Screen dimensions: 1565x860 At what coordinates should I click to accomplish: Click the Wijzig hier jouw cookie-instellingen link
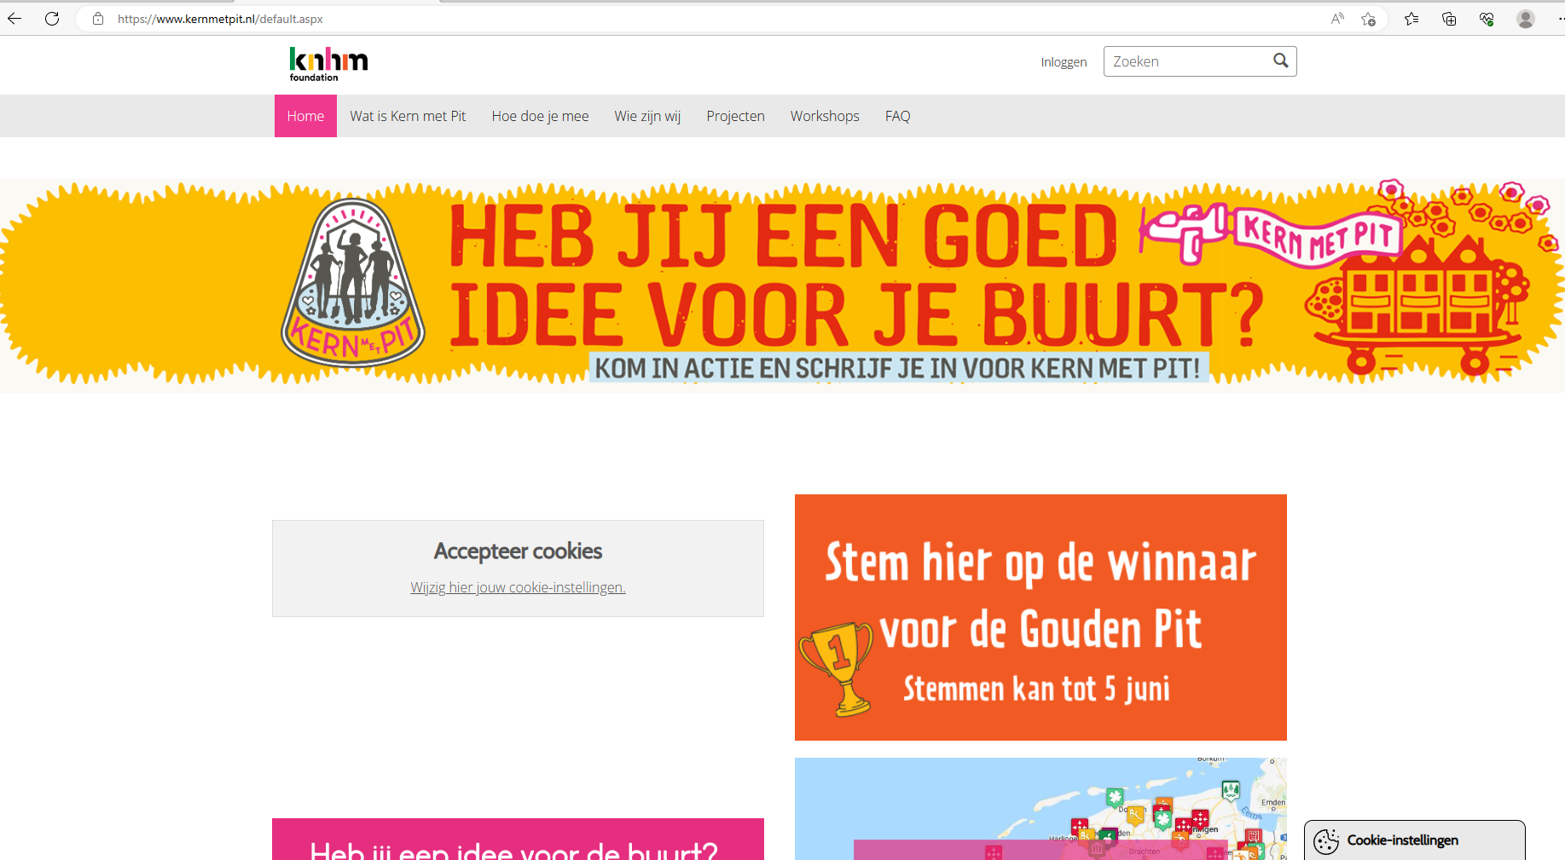coord(518,587)
